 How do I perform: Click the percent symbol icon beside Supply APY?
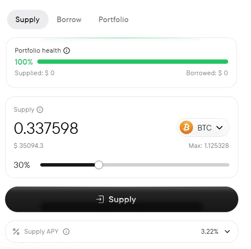(16, 232)
